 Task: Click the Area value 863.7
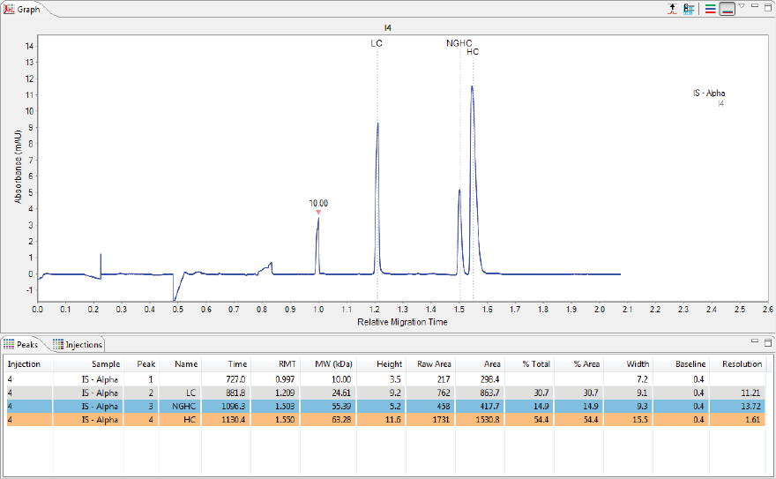[489, 393]
